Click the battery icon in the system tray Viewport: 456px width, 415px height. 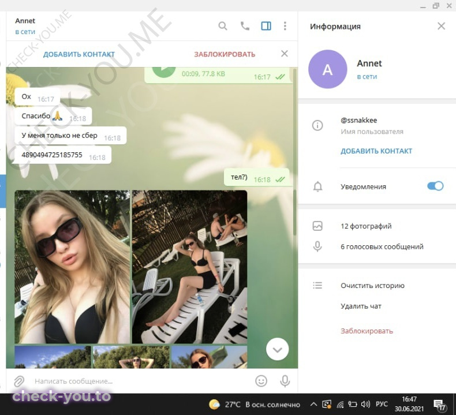[352, 404]
